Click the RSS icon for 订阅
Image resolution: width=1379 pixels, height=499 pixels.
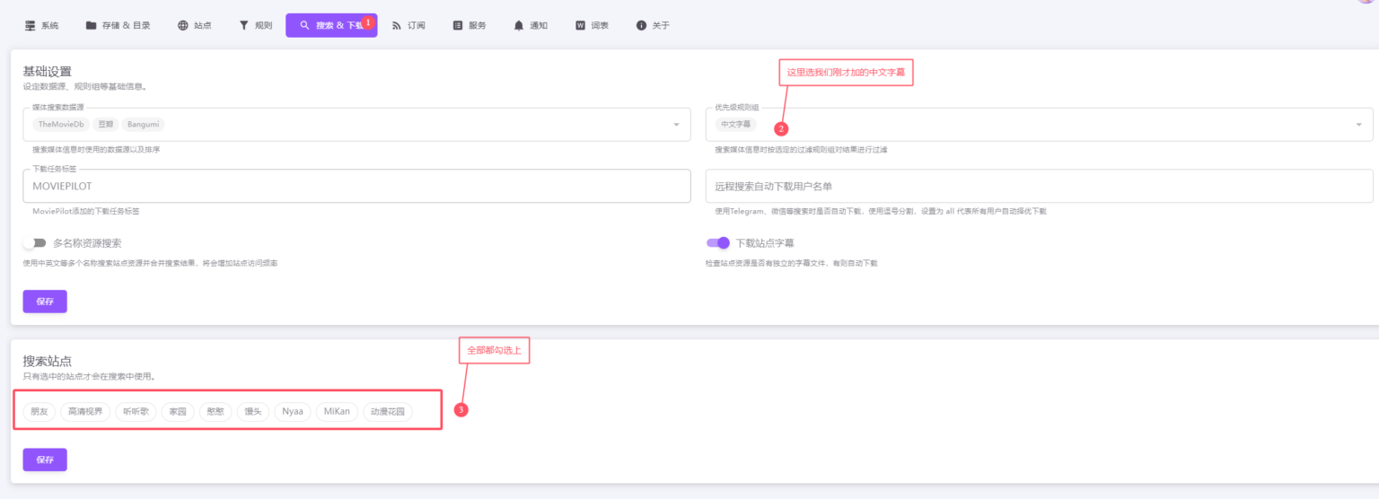tap(397, 25)
